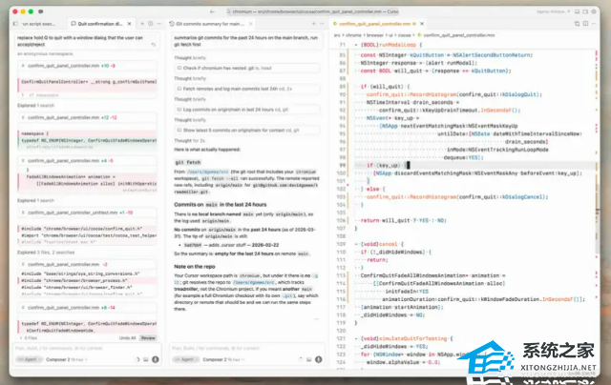Expand the '5 Files' changed list
The width and height of the screenshot is (611, 385).
pos(29,338)
